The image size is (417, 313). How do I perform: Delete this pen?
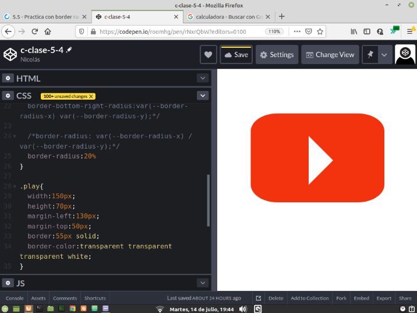coord(276,298)
